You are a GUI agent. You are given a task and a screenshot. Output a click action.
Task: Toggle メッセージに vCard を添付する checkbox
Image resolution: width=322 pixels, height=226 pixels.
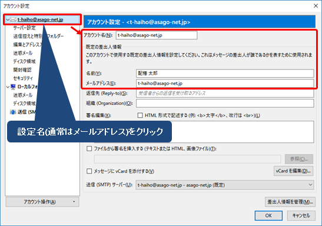click(x=89, y=171)
